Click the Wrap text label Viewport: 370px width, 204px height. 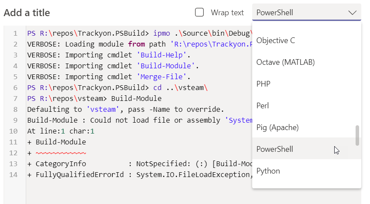pos(227,13)
